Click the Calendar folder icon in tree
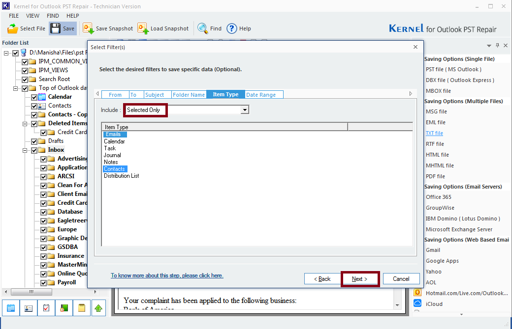The width and height of the screenshot is (512, 329). click(42, 97)
